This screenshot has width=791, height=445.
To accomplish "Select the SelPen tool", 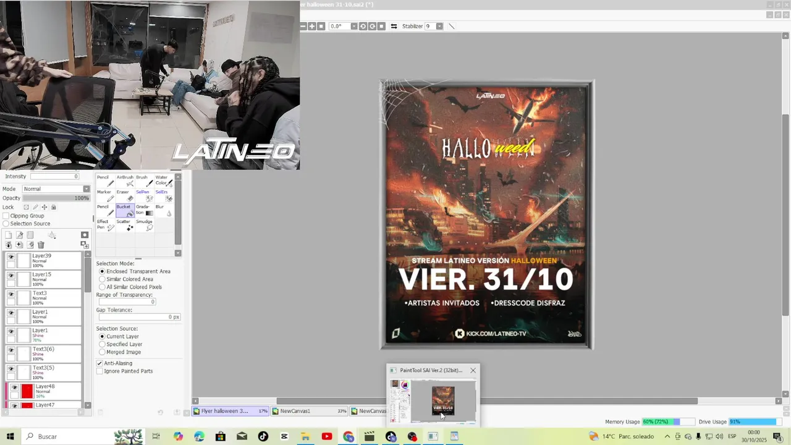I will click(143, 195).
